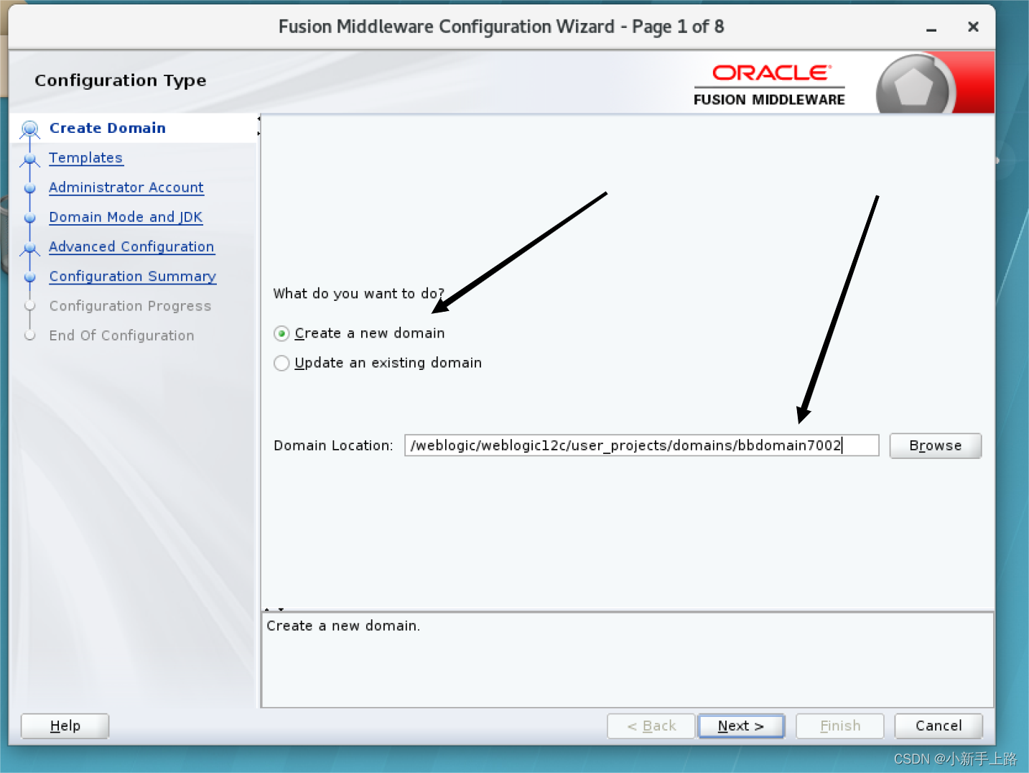The height and width of the screenshot is (773, 1029).
Task: Click the Templates step node icon
Action: tap(29, 159)
